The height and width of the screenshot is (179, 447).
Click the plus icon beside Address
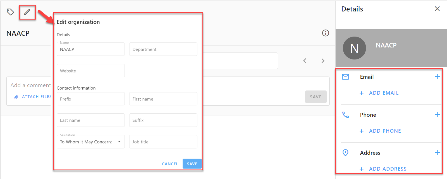(x=437, y=152)
